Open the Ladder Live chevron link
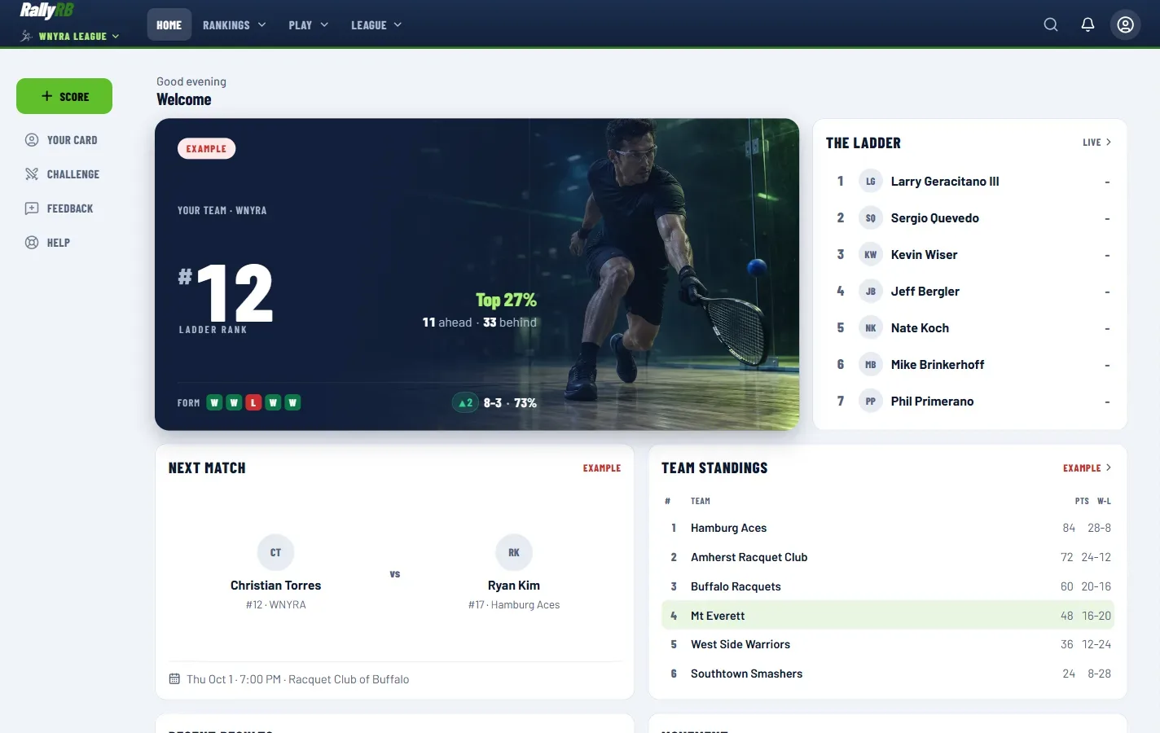 click(1096, 143)
